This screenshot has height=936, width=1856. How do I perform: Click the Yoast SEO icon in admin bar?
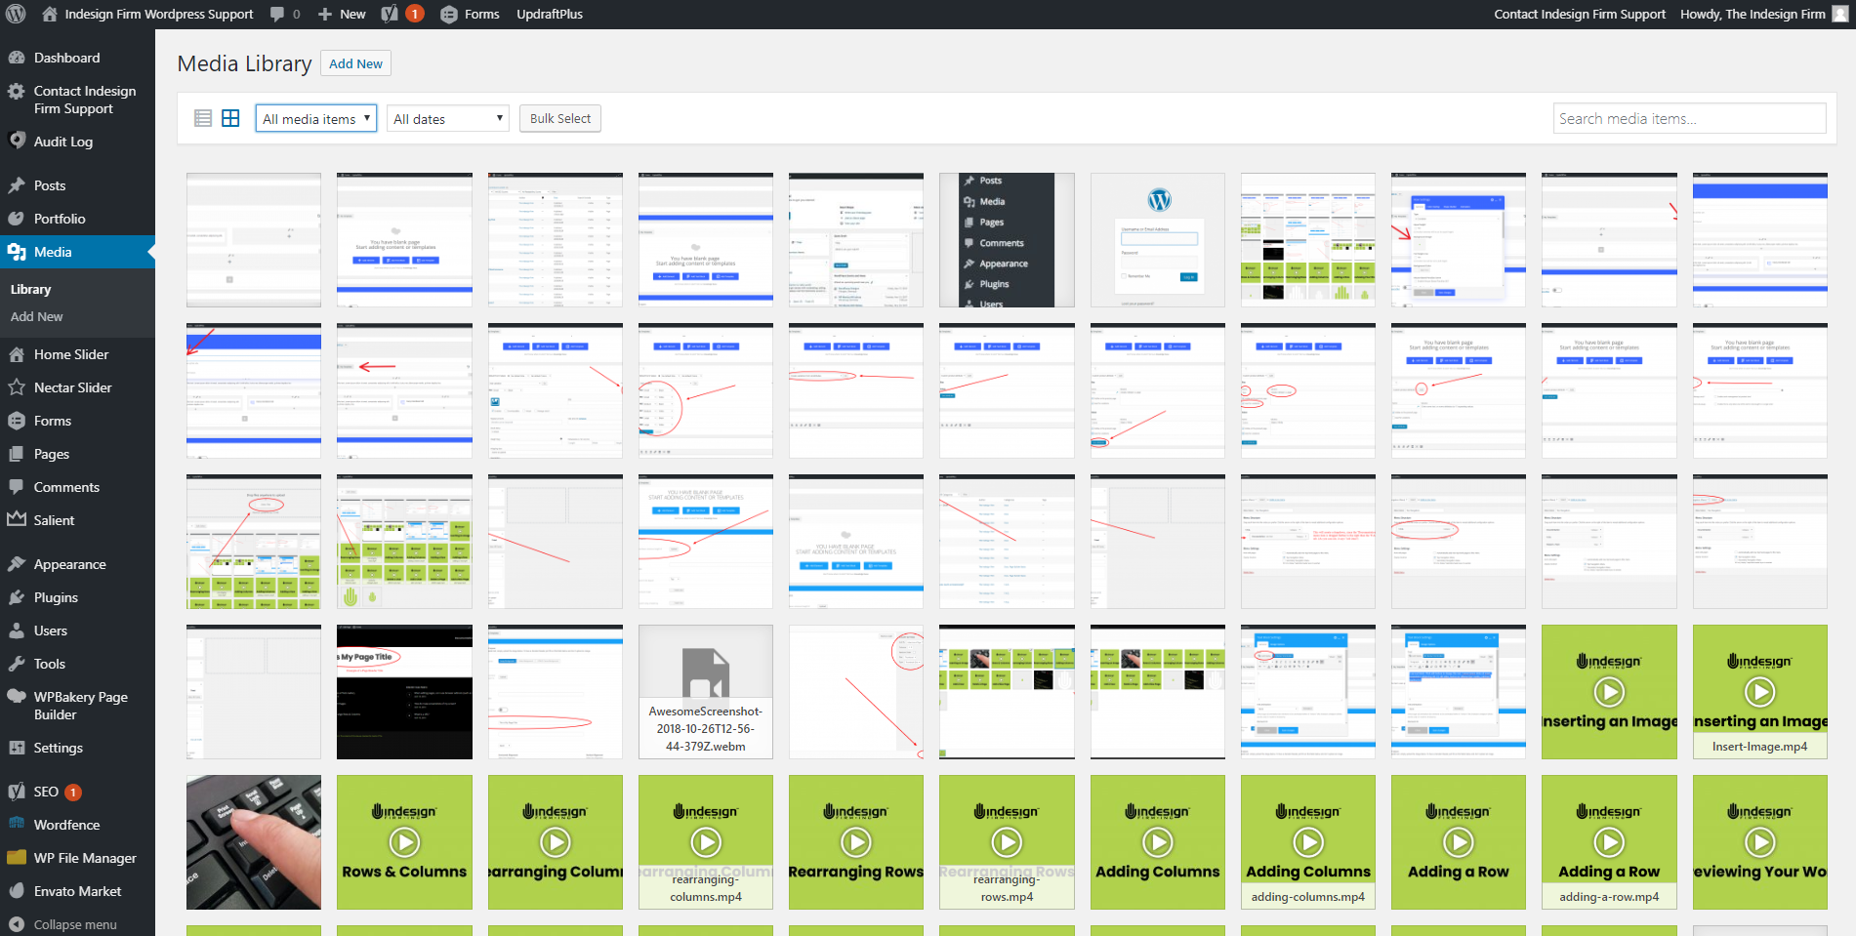click(391, 14)
